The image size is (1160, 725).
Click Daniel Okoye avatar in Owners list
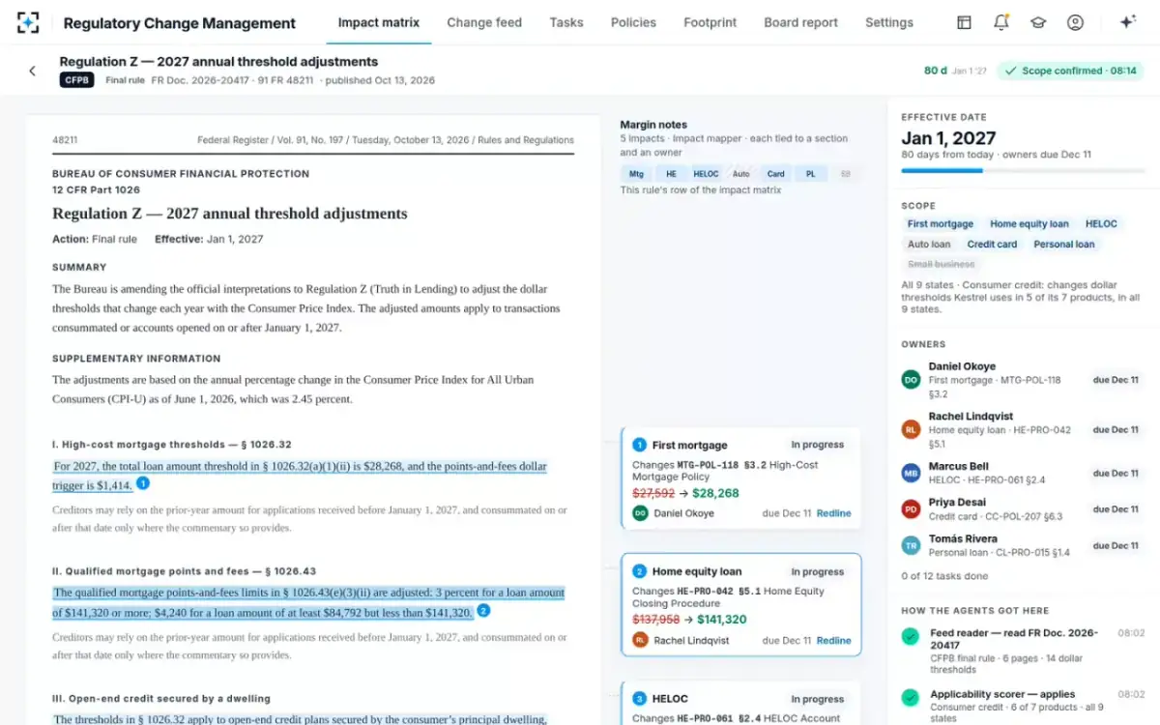click(911, 380)
